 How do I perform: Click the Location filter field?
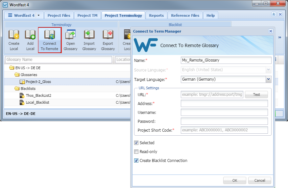[x=123, y=60]
